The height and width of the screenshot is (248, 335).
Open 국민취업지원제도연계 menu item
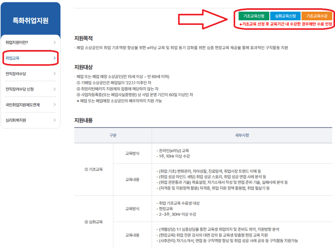click(x=30, y=105)
